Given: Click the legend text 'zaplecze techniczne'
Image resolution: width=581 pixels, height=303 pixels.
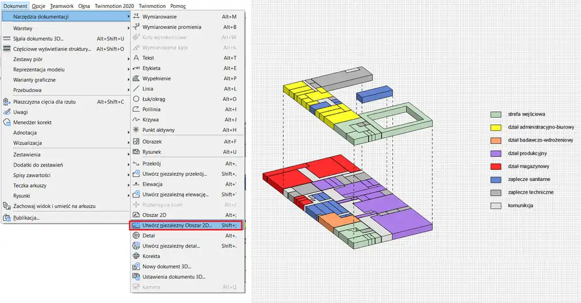Looking at the screenshot, I should click(x=531, y=192).
